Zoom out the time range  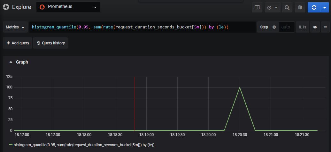tap(287, 7)
